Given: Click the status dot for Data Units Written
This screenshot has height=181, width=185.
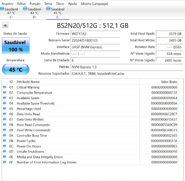Looking at the screenshot, I should click(x=5, y=119).
